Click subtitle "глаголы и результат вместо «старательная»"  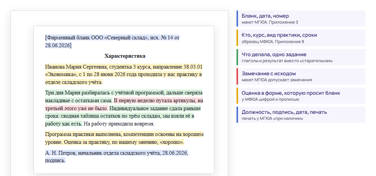click(x=287, y=61)
